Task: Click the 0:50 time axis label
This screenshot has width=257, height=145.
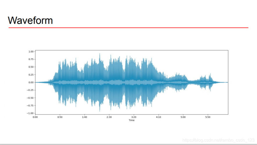Action: (x=60, y=117)
